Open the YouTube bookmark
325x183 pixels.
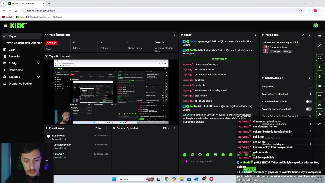point(8,17)
